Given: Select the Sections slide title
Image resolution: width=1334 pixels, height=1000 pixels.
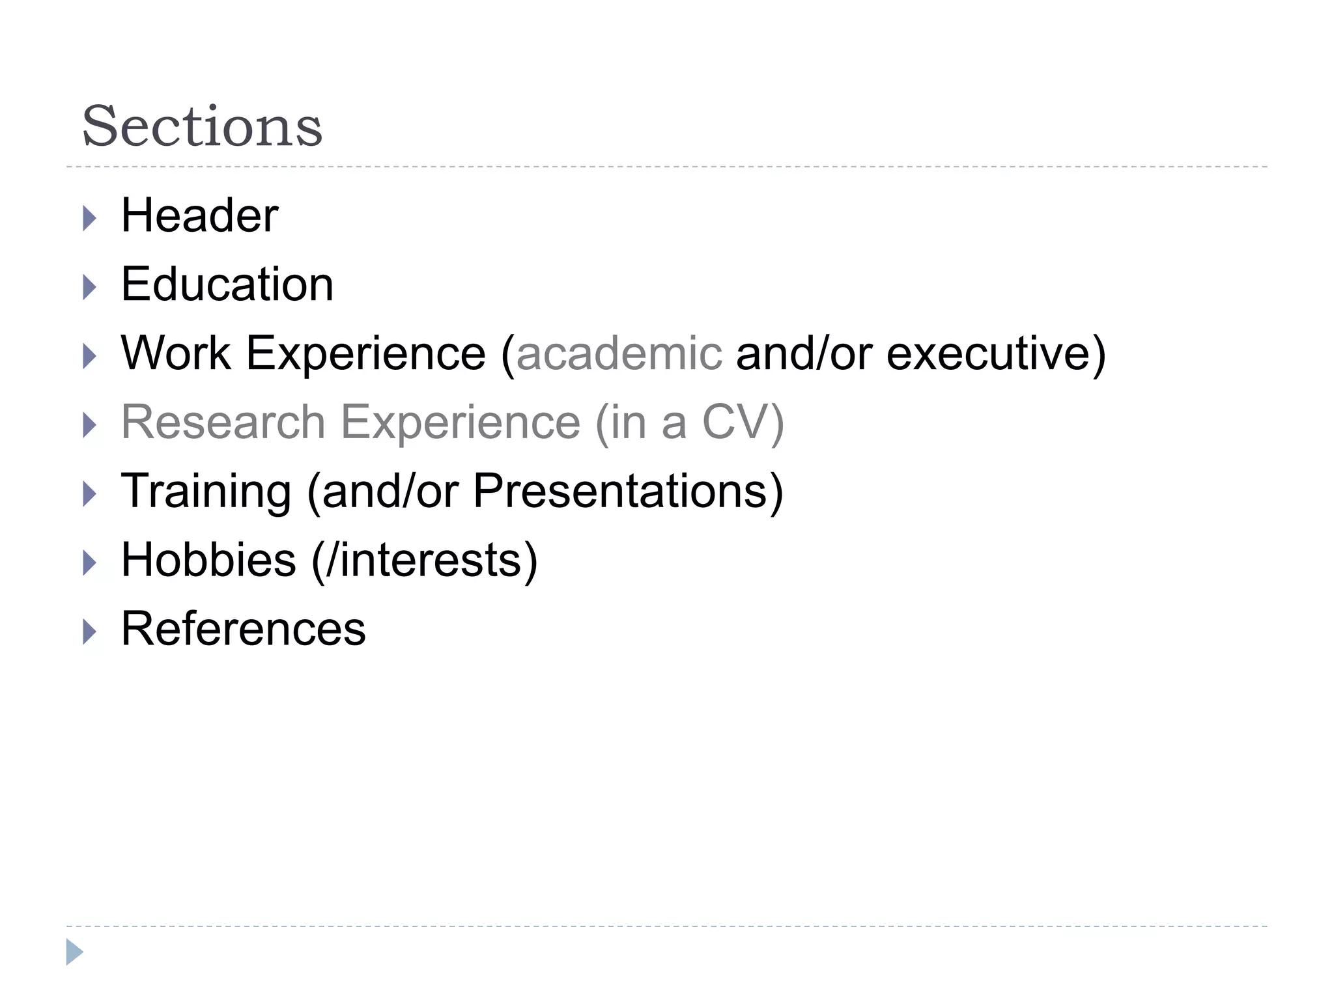Looking at the screenshot, I should click(x=202, y=126).
